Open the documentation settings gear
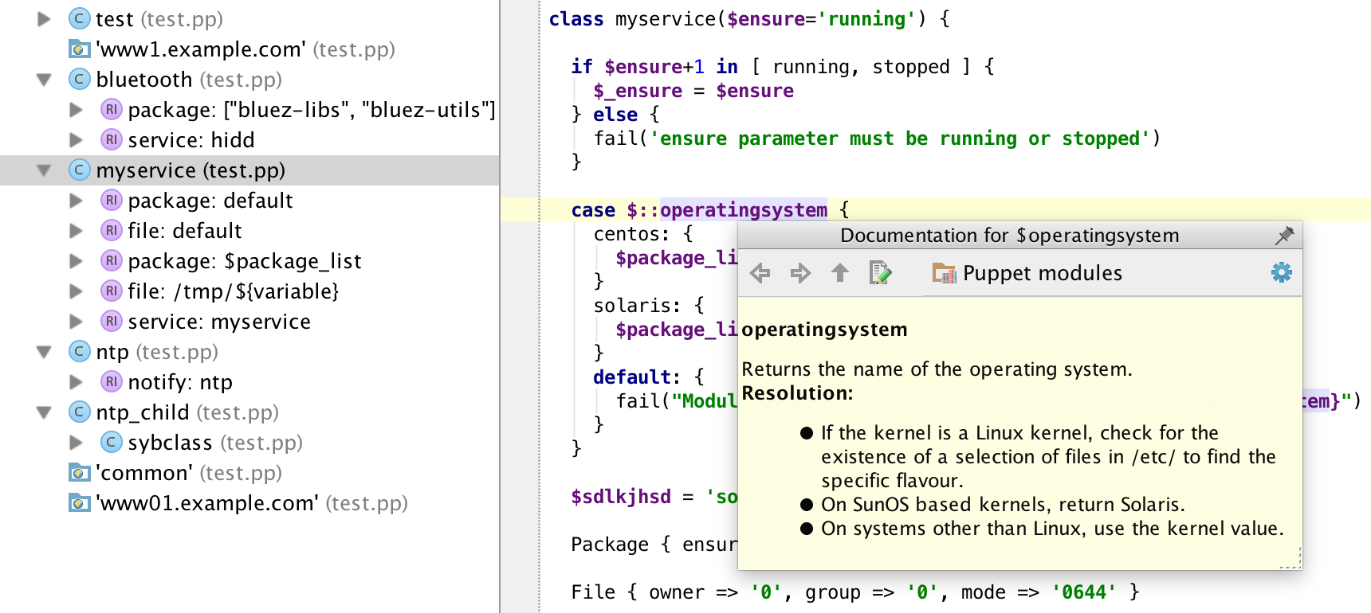Viewport: 1371px width, 613px height. click(x=1282, y=272)
